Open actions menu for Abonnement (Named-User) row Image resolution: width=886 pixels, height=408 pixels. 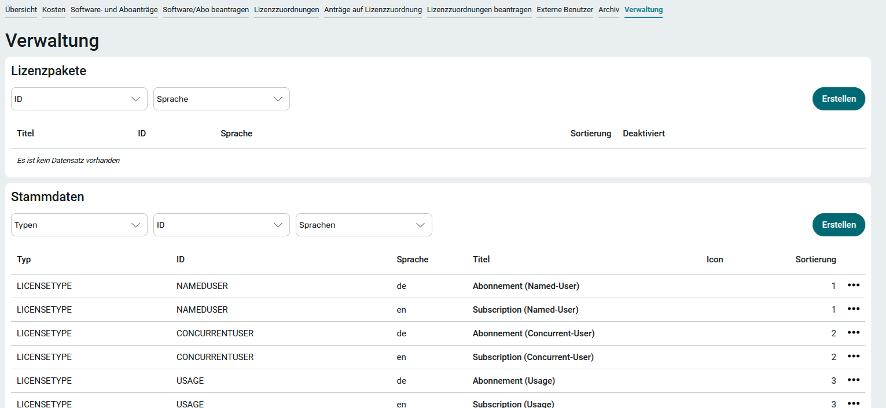(x=853, y=285)
